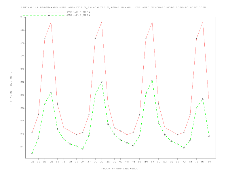Click x-axis forecast hour label 12

[58, 162]
